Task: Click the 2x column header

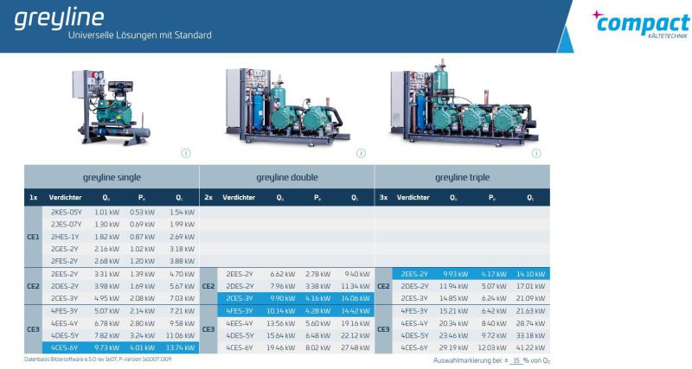Action: pos(208,198)
